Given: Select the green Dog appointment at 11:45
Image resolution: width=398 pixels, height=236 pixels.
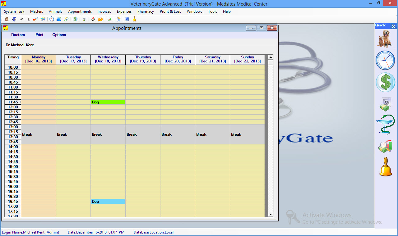Looking at the screenshot, I should (108, 102).
